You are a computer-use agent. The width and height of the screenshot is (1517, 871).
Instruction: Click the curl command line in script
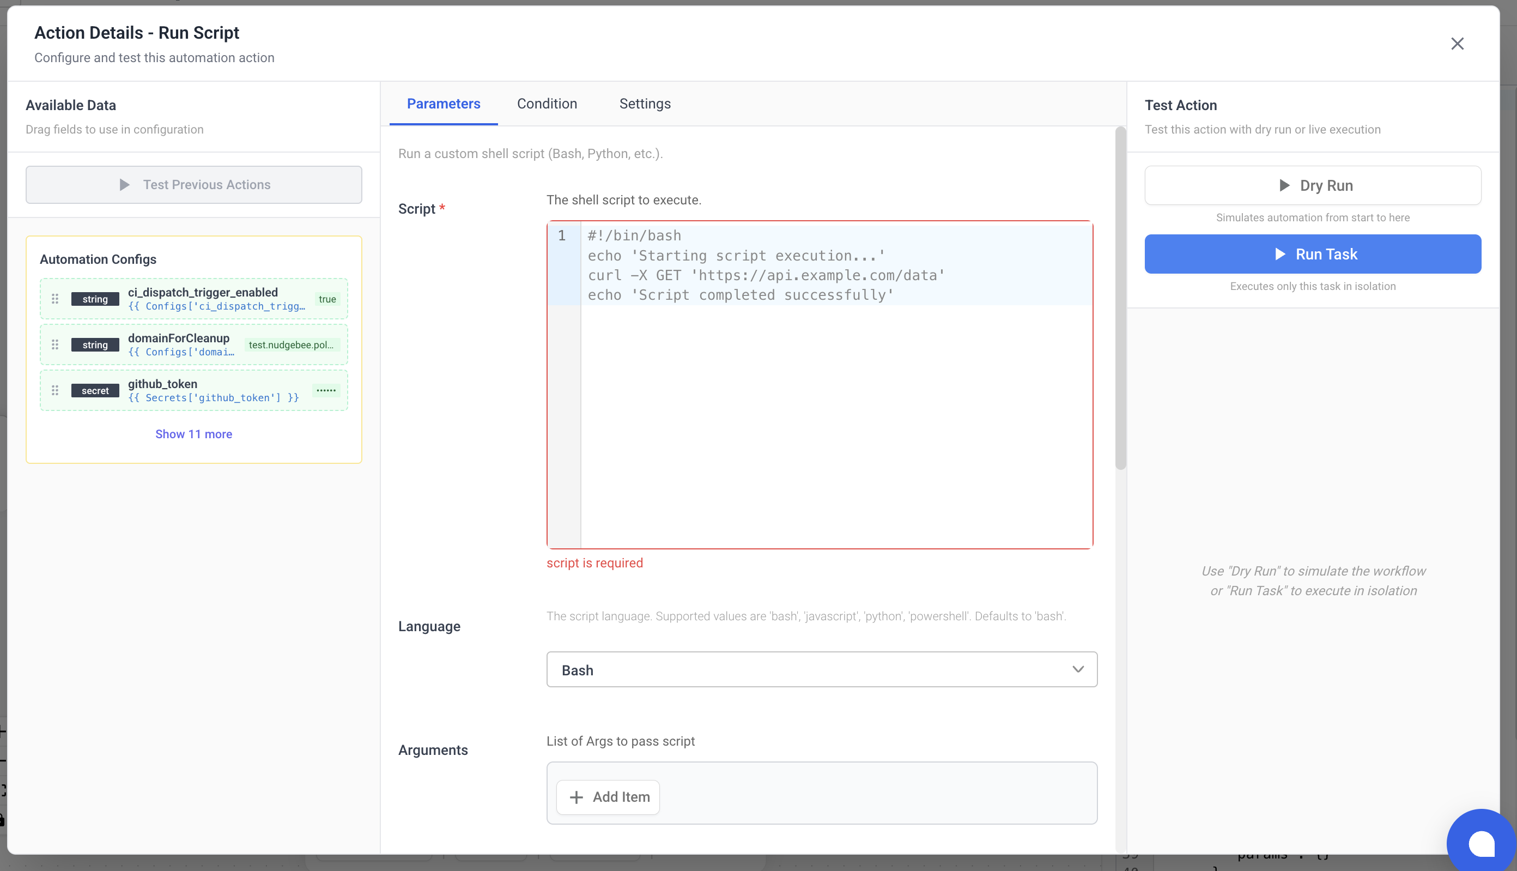(x=766, y=275)
